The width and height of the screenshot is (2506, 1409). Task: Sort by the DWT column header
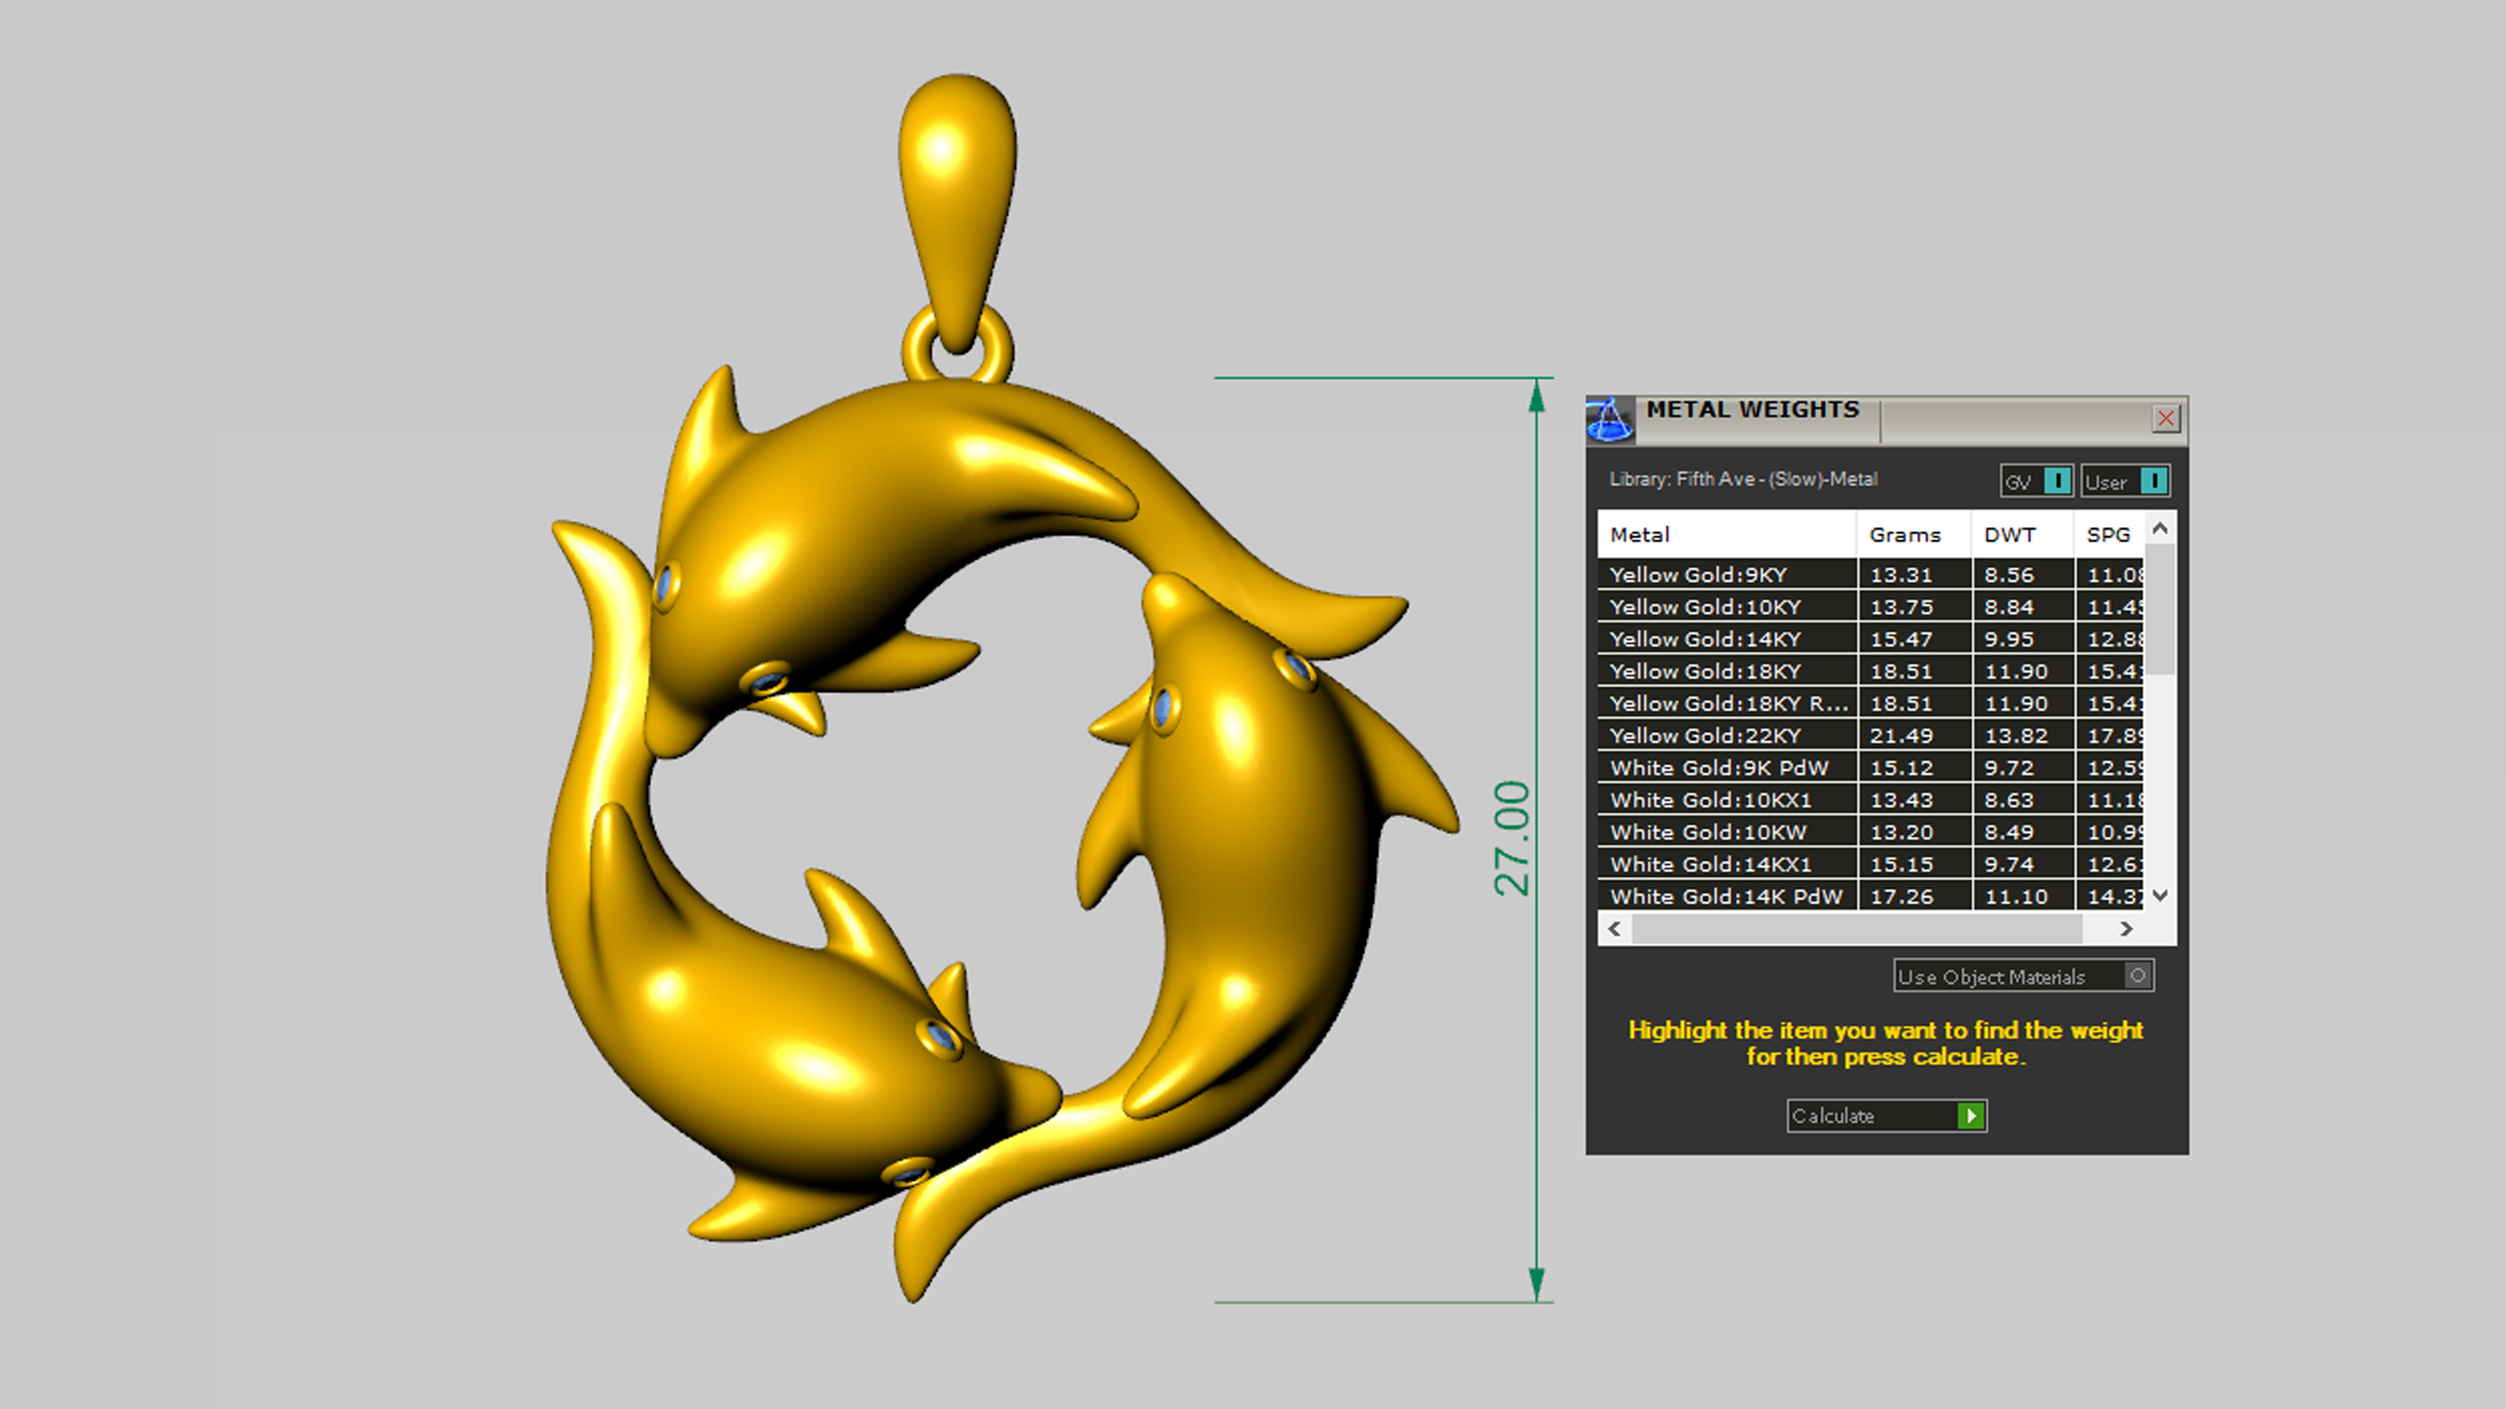point(2023,535)
